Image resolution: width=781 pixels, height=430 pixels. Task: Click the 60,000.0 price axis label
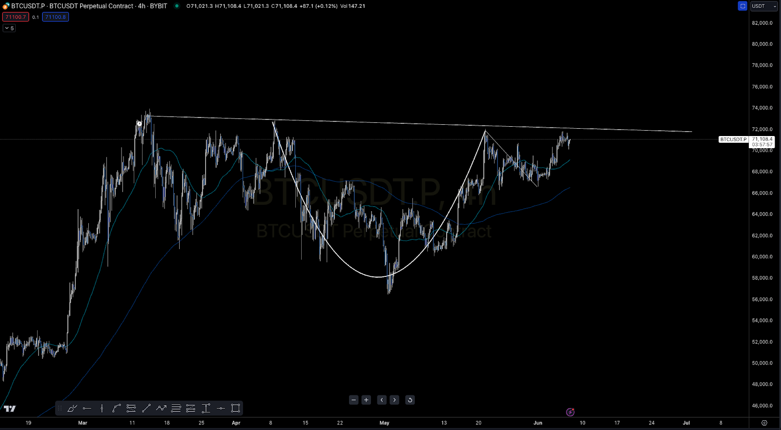coord(762,256)
